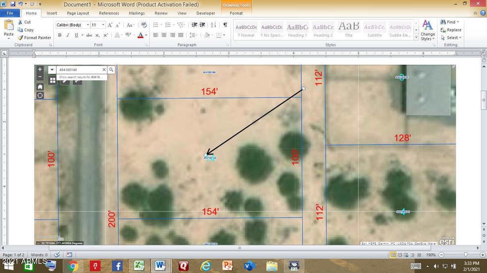Open Excel from the taskbar

(139, 266)
